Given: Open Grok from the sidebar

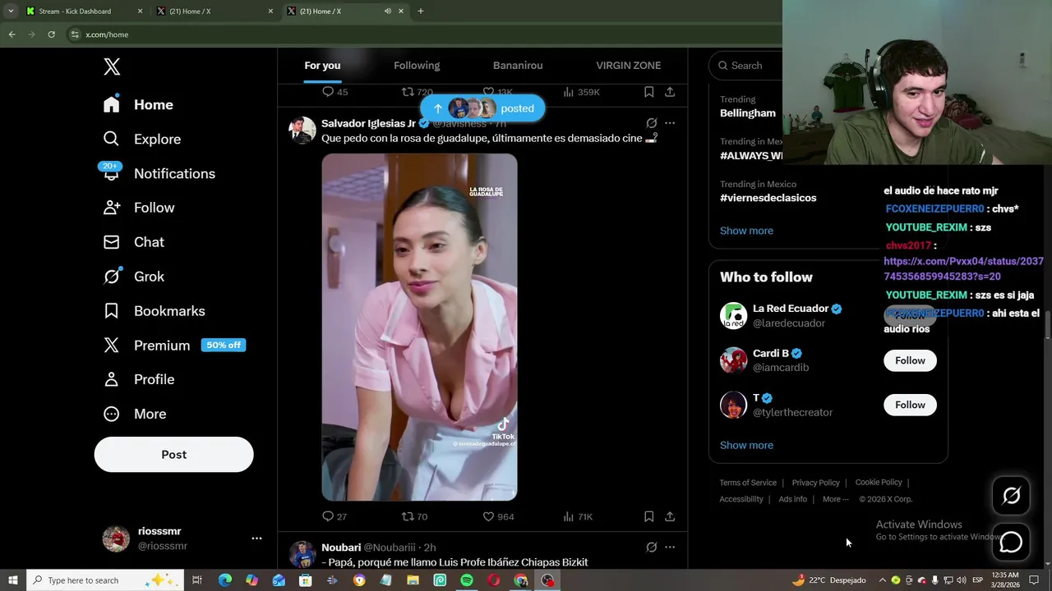Looking at the screenshot, I should 134,277.
